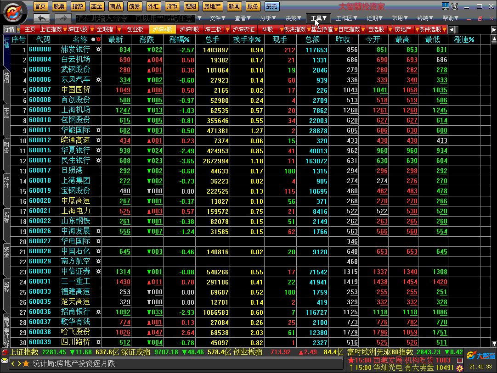Select stock code 600016
This screenshot has width=497, height=373.
coord(40,161)
